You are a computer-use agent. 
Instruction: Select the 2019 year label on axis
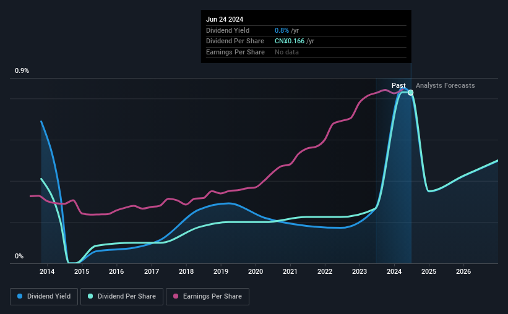coord(221,271)
